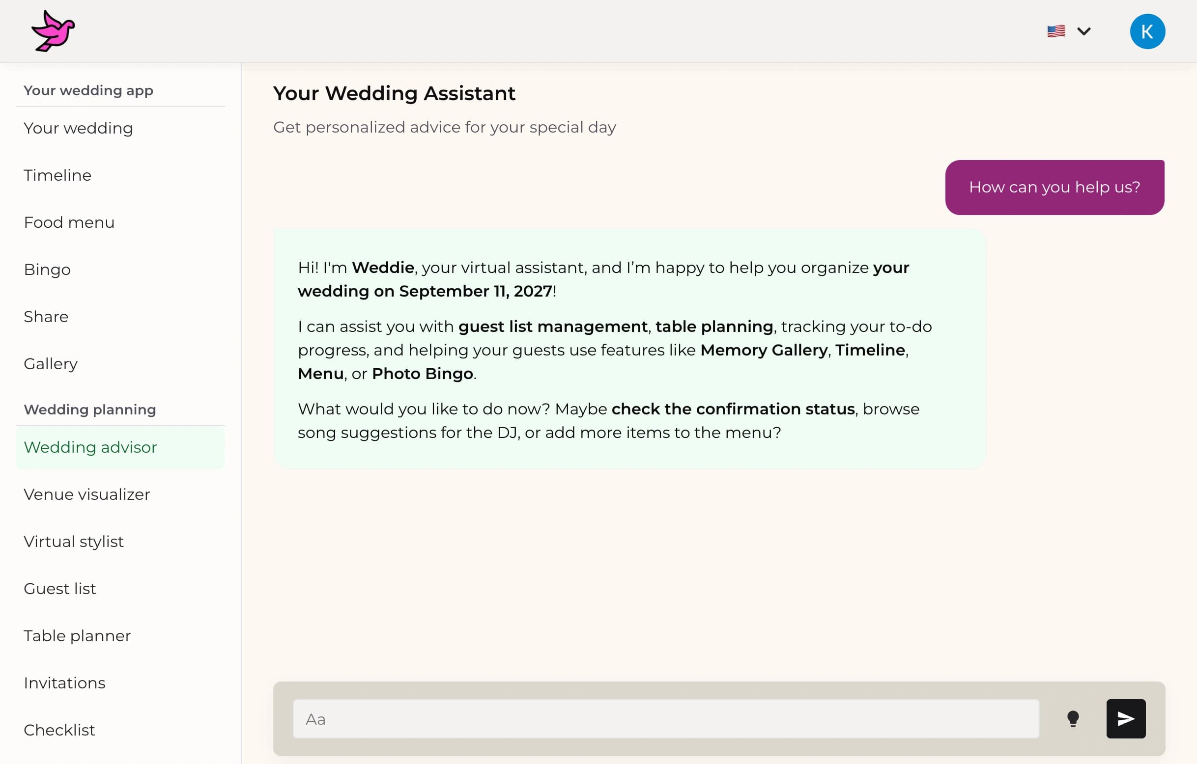1197x764 pixels.
Task: Expand the language selection dropdown chevron
Action: click(x=1084, y=31)
